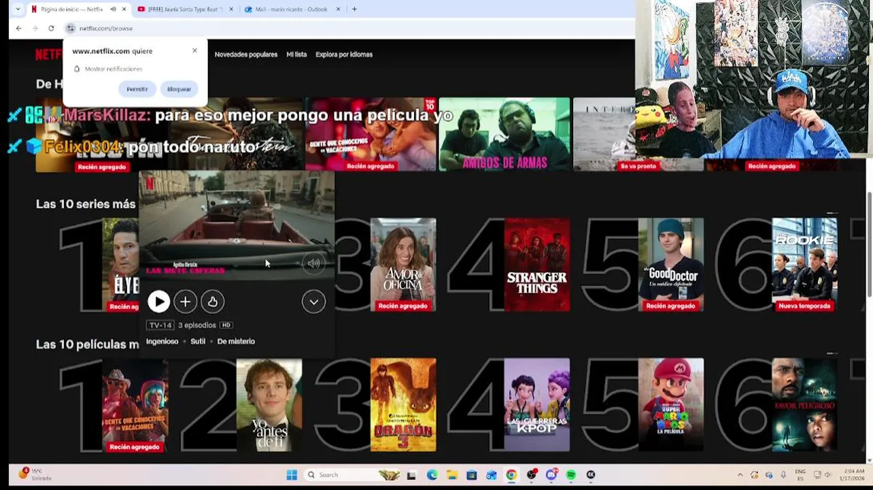873x490 pixels.
Task: Toggle the preview volume speaker icon
Action: 313,263
